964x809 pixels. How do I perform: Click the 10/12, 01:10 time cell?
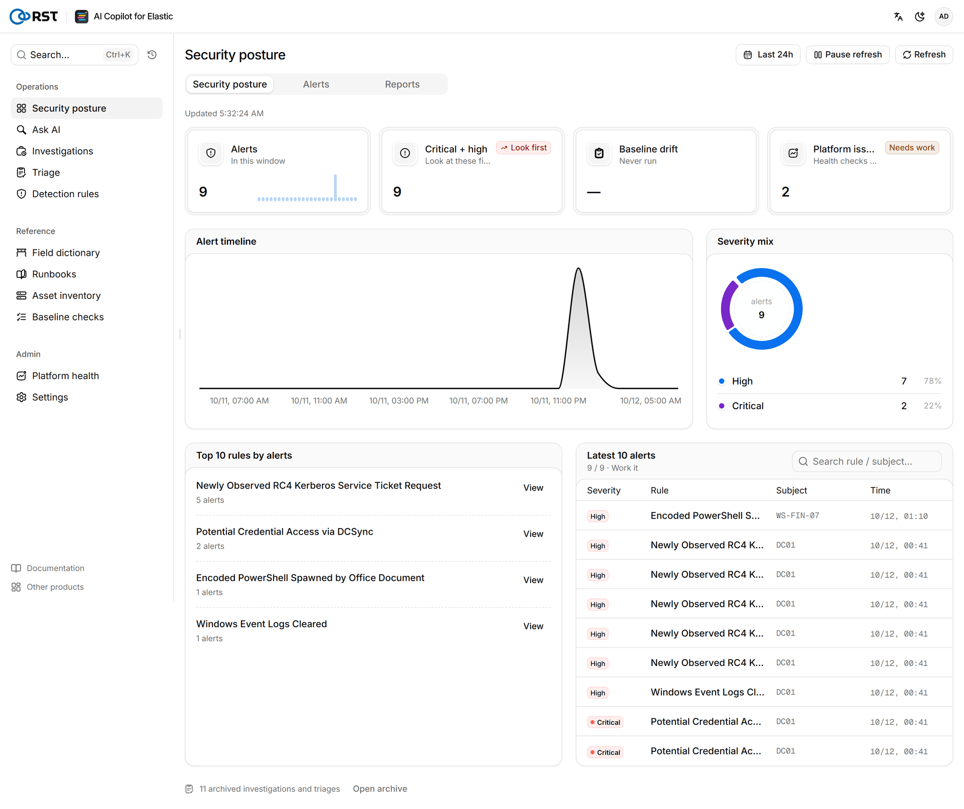click(899, 516)
